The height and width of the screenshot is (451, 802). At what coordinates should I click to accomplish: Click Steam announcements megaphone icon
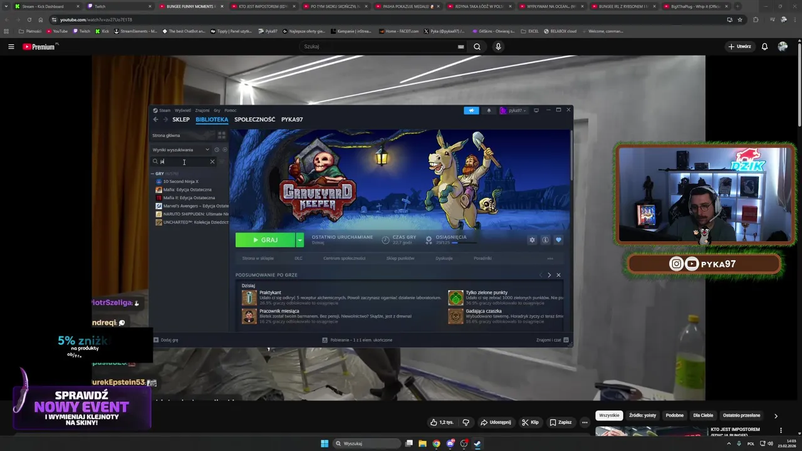[x=471, y=110]
